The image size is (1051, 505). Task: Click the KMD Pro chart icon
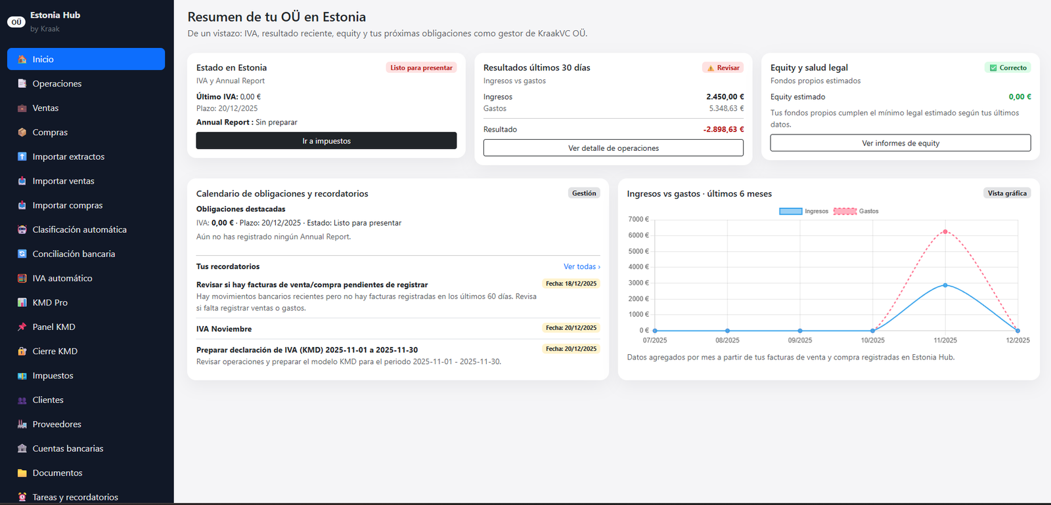pyautogui.click(x=22, y=302)
